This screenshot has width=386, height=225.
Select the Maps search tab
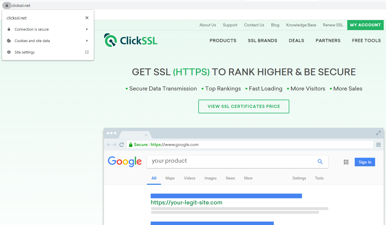(170, 178)
